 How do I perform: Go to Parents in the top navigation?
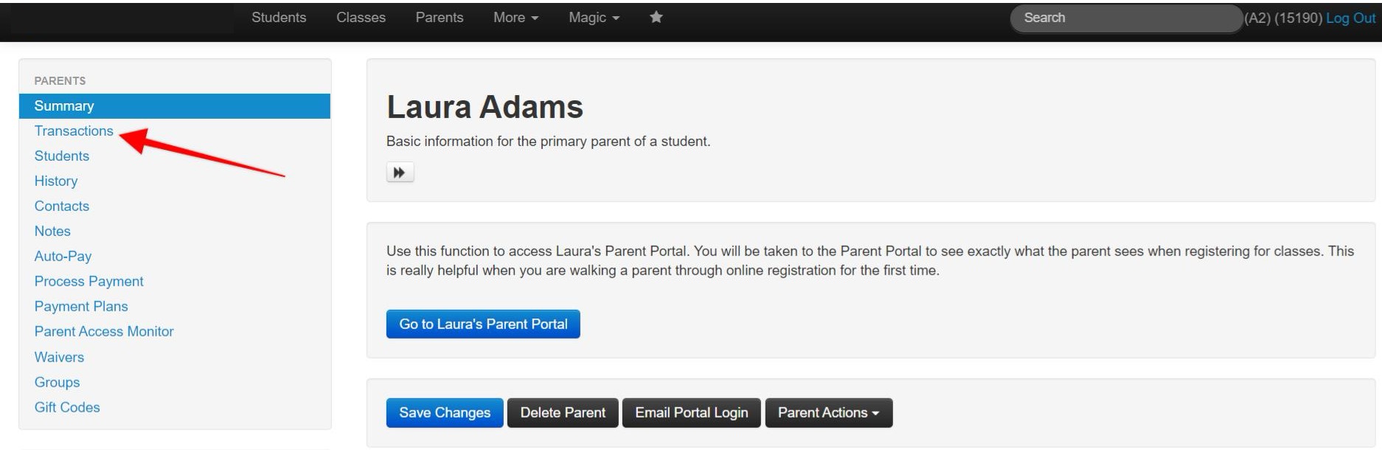(x=440, y=17)
